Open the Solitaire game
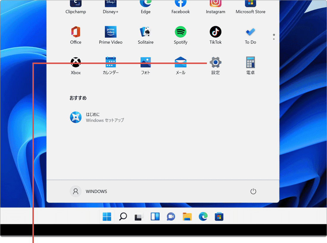Screen dimensions: 327x243 click(146, 35)
